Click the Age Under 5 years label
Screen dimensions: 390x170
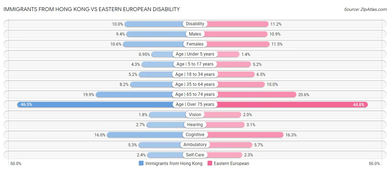coord(195,54)
